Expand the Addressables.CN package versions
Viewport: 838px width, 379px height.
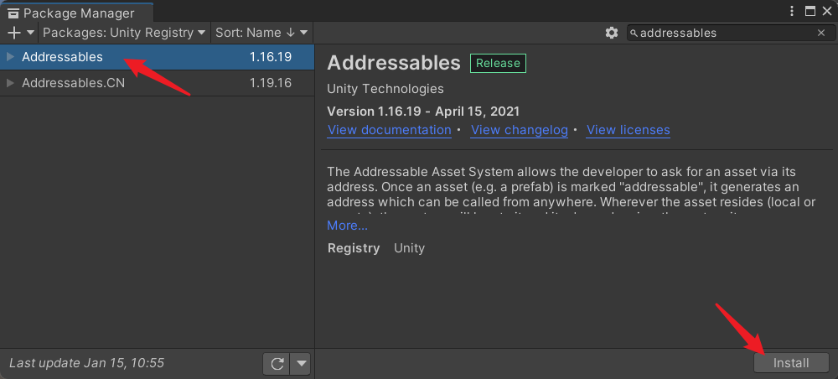coord(10,83)
